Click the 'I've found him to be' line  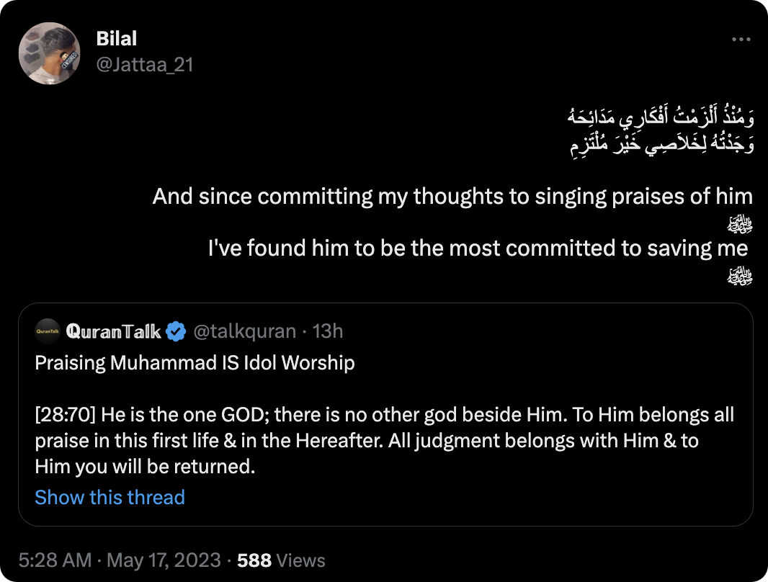click(x=478, y=249)
